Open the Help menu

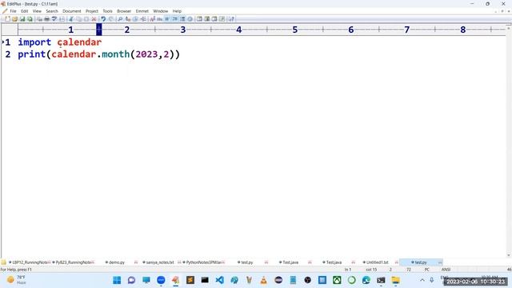point(177,11)
